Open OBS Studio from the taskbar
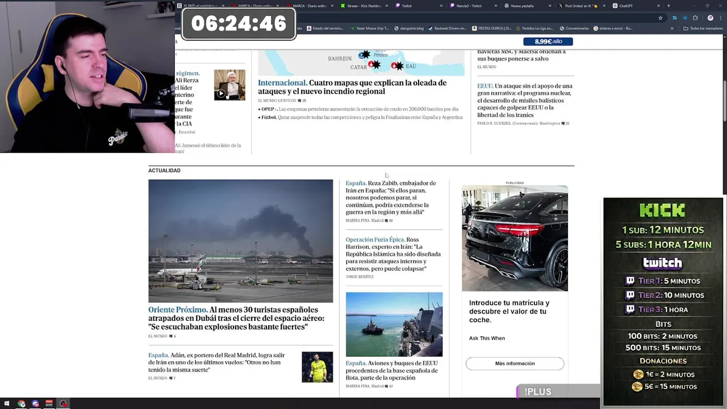Image resolution: width=727 pixels, height=409 pixels. coord(63,404)
